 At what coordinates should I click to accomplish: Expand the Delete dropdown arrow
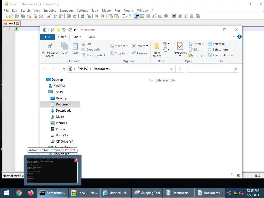tap(147, 46)
